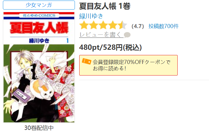209x138 pixels.
Task: Click the speech bubble review icon
Action: 127,35
